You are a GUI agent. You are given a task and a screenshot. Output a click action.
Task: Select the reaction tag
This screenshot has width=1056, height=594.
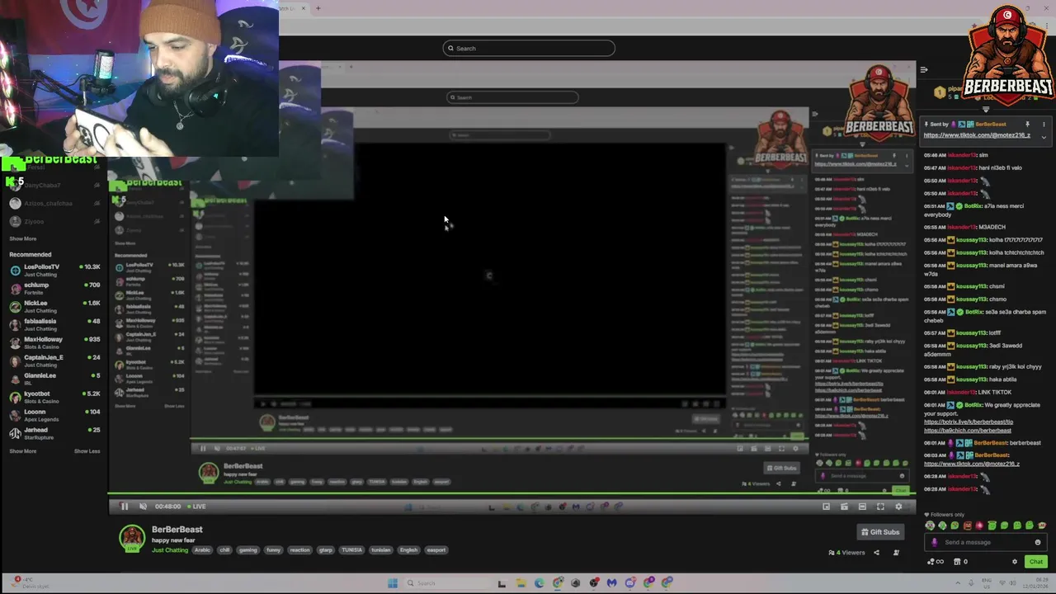click(299, 550)
